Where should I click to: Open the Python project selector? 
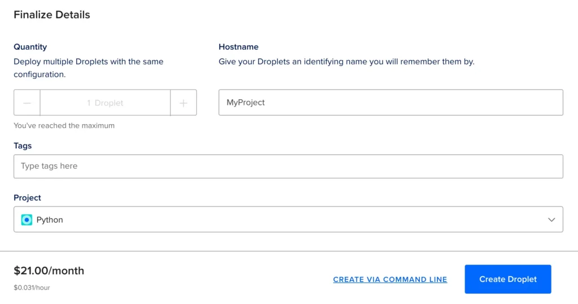pyautogui.click(x=288, y=219)
